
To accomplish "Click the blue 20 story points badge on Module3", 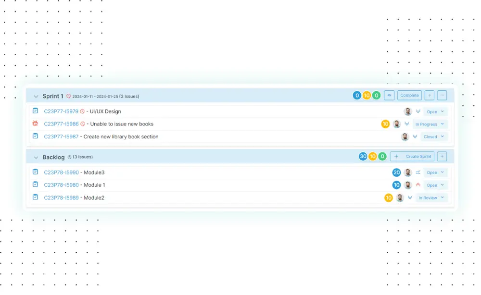I will click(396, 172).
